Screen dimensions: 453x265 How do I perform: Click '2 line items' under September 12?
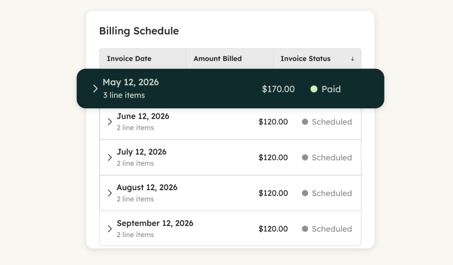coord(135,235)
